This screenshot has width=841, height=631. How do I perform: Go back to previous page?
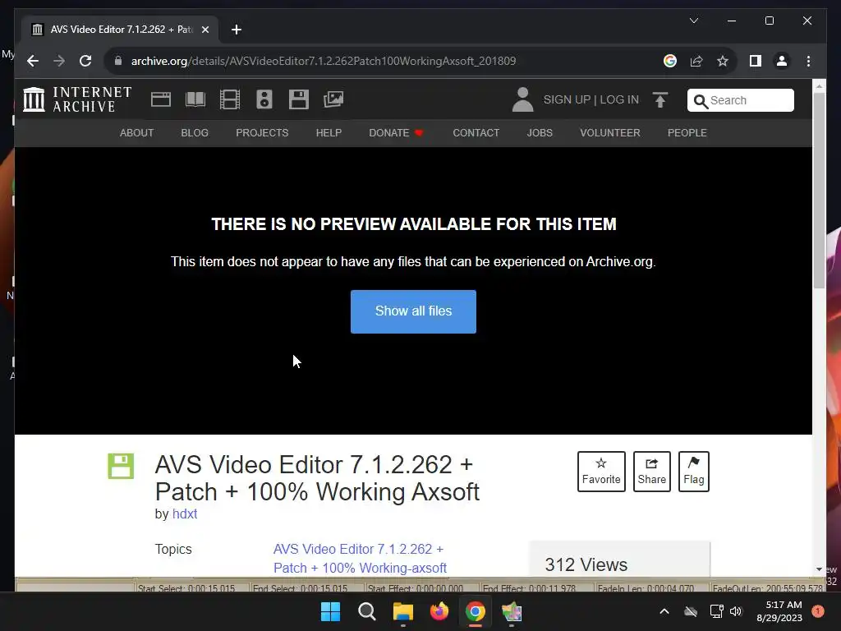(33, 61)
